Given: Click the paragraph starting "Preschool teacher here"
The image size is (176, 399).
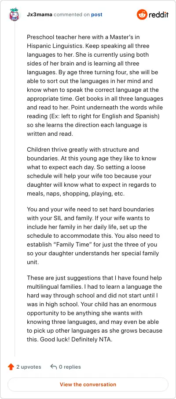Looking at the screenshot, I should tap(95, 86).
